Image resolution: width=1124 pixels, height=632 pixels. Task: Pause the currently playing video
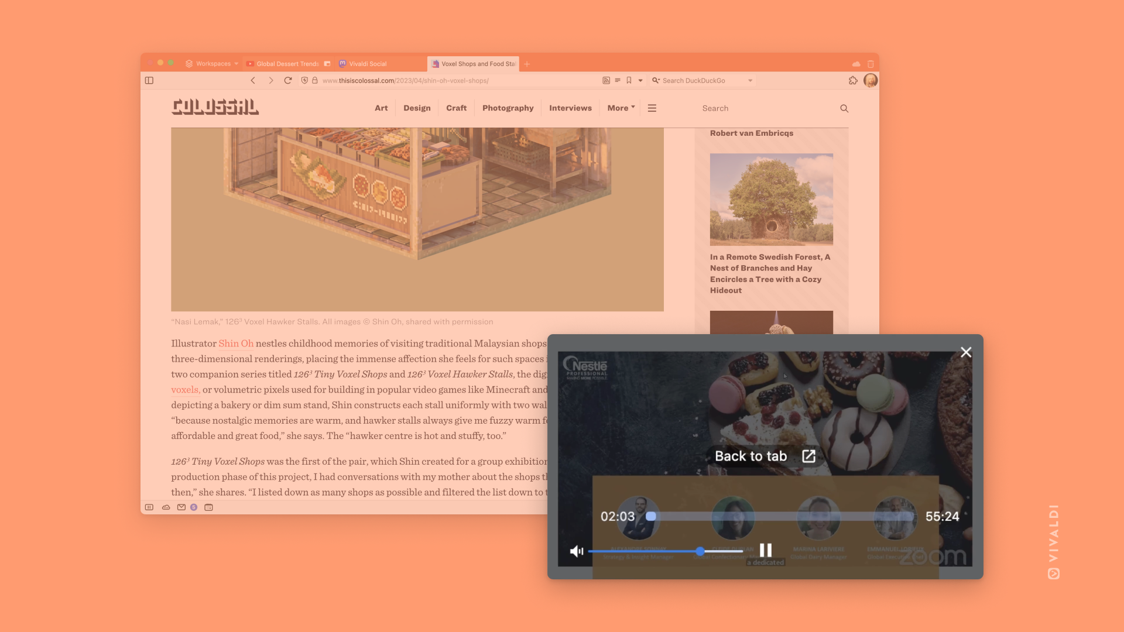pyautogui.click(x=765, y=550)
